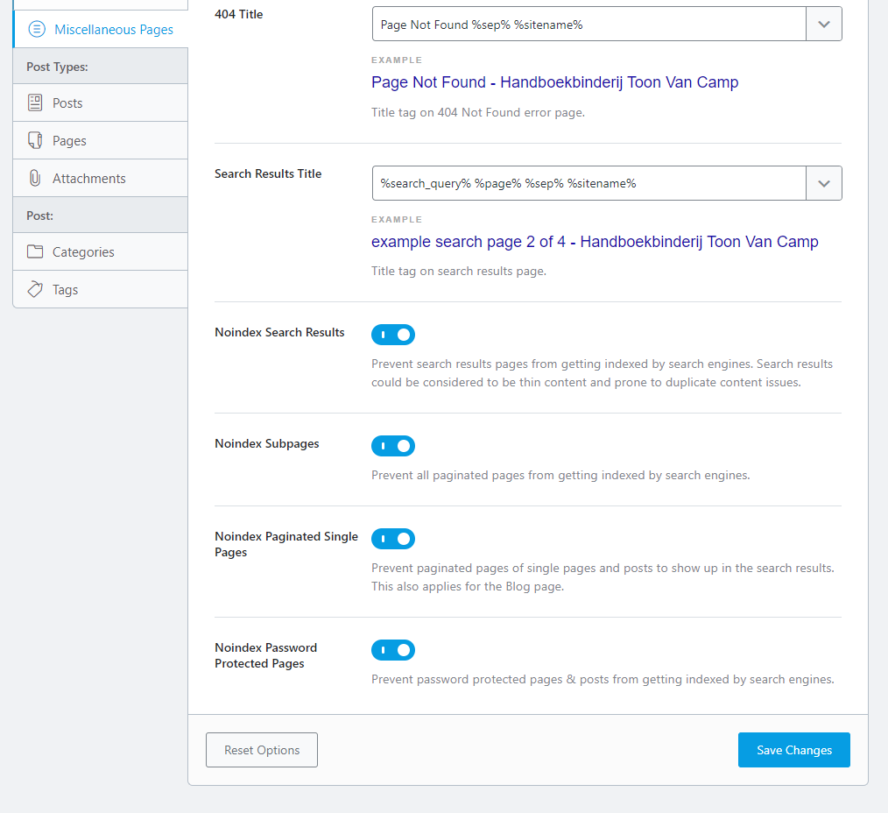The image size is (888, 813).
Task: Select the Categories tab
Action: (100, 251)
